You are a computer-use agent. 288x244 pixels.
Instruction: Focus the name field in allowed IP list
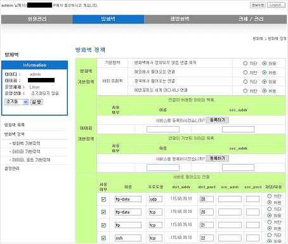[163, 129]
